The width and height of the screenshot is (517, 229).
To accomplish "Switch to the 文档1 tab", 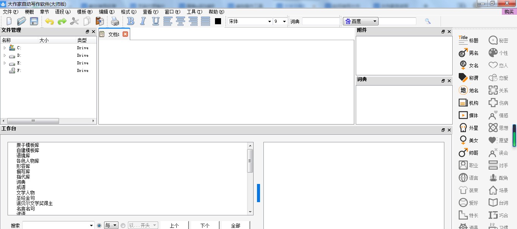I will [x=114, y=34].
